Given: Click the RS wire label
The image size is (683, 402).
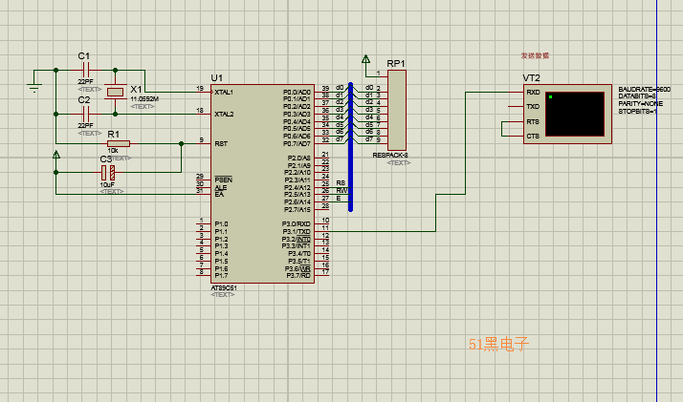Looking at the screenshot, I should click(341, 183).
